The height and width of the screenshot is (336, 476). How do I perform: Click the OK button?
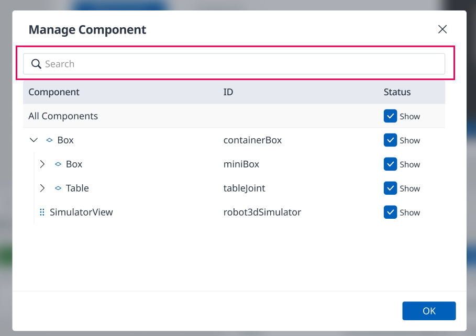[429, 311]
